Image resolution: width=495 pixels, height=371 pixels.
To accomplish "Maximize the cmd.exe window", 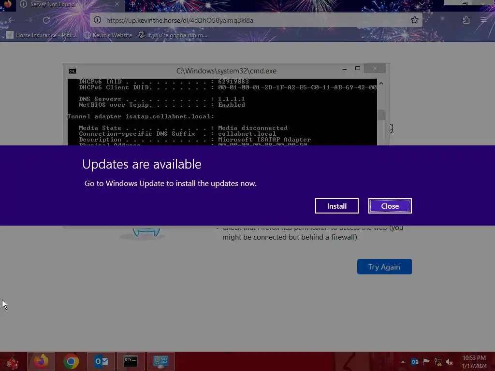I will coord(357,68).
